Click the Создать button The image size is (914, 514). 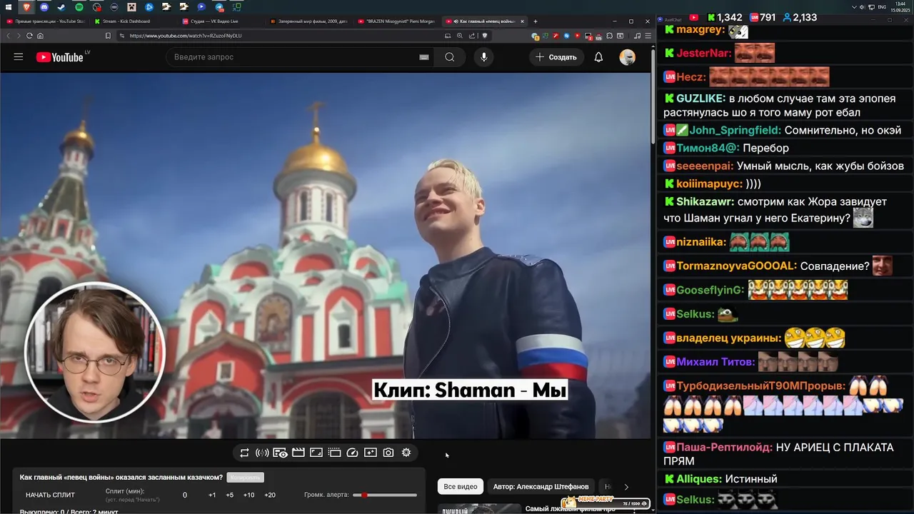556,57
